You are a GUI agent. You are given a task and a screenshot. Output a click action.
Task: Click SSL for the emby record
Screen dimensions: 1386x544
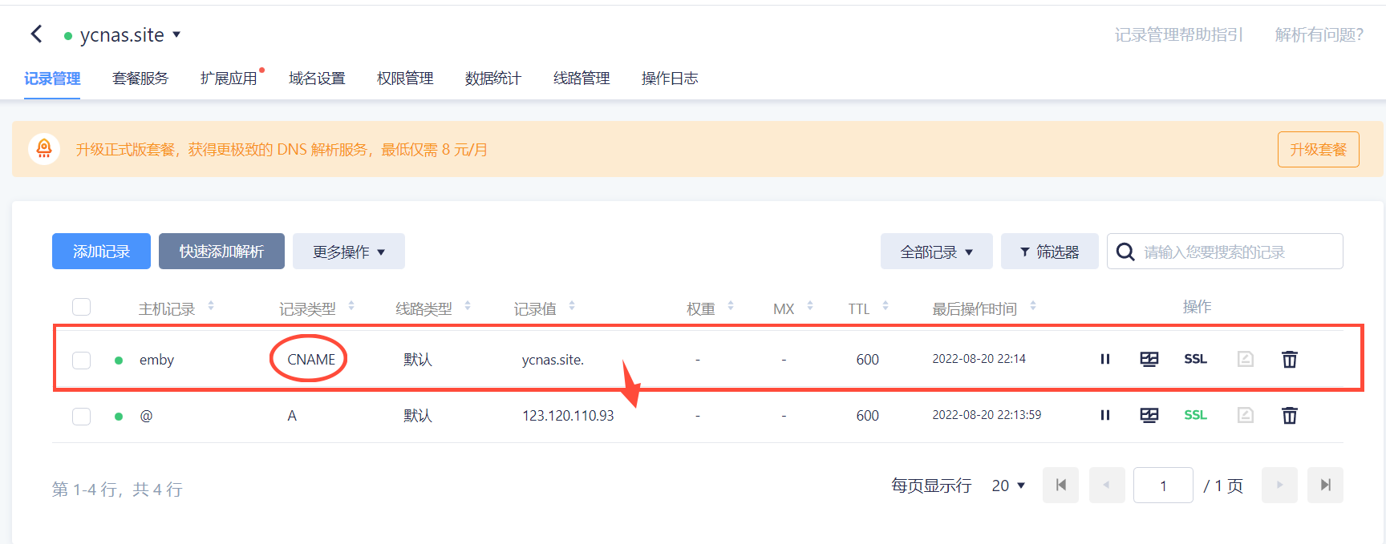coord(1195,359)
